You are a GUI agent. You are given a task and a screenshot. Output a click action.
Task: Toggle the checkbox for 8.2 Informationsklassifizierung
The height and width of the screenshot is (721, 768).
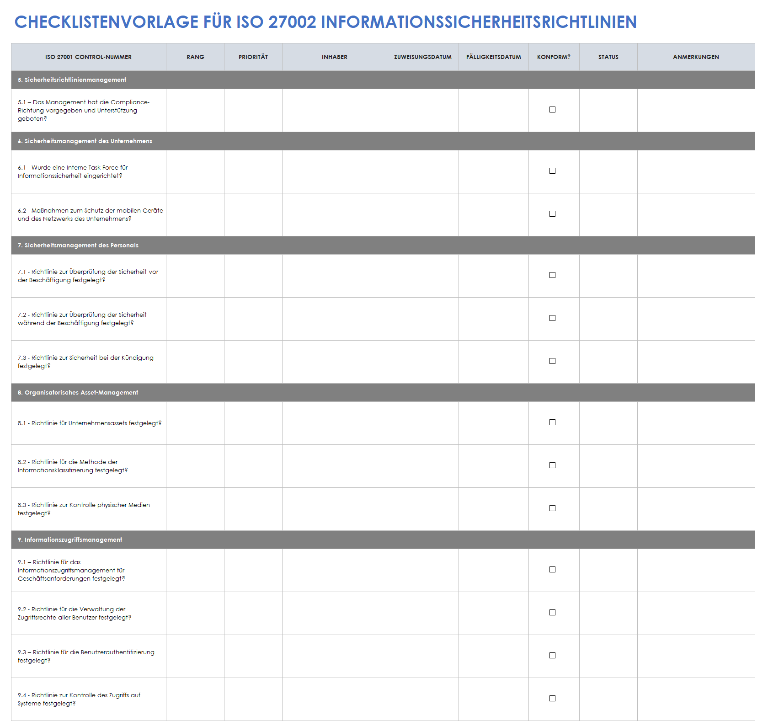552,465
